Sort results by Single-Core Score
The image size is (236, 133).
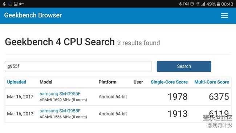click(x=169, y=82)
